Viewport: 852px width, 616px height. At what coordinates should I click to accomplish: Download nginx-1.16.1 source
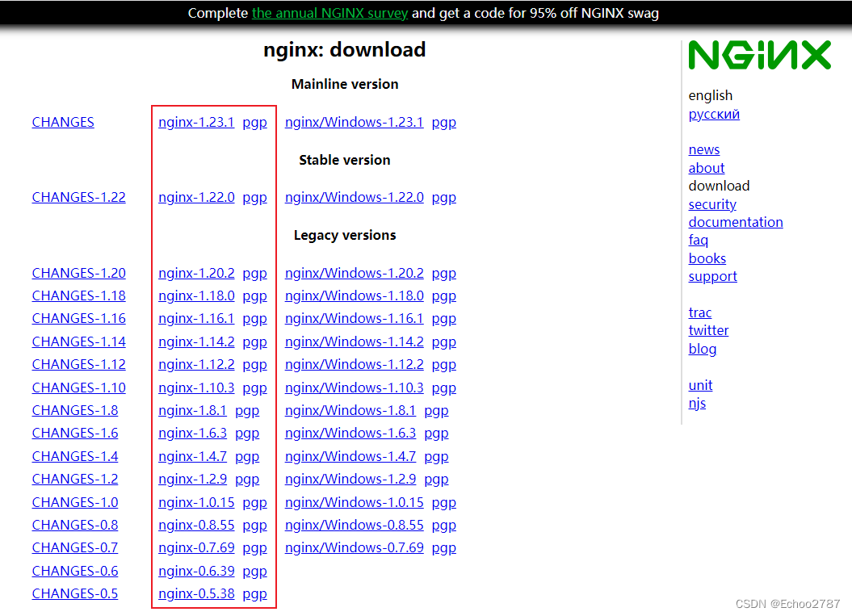tap(196, 318)
